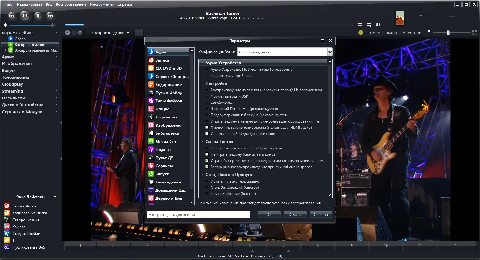Collapse the Стоп, Поиск и Пропуск section
Image resolution: width=480 pixels, height=260 pixels.
tap(202, 175)
